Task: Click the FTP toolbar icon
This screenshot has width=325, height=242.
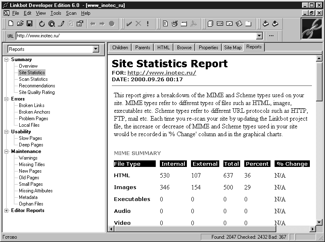Action: (220, 23)
